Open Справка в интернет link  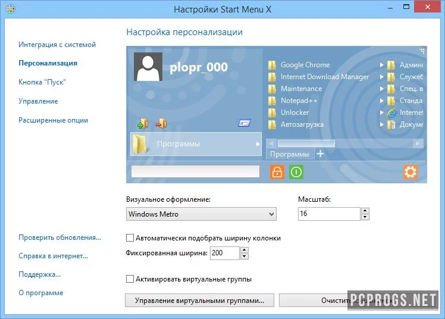(53, 256)
